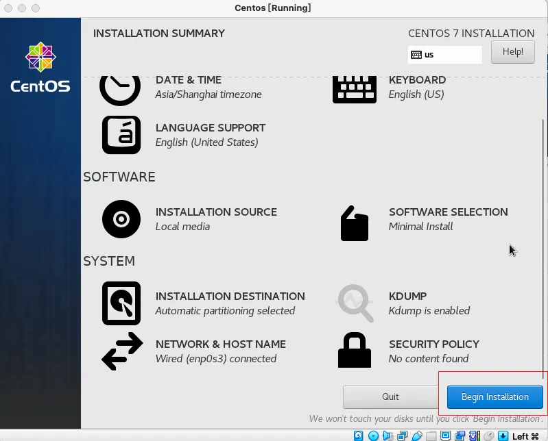
Task: Click VirtualBox shared folders status icon
Action: point(431,436)
